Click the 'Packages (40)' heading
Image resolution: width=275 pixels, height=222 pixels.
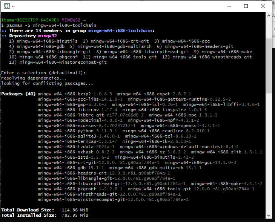18,94
